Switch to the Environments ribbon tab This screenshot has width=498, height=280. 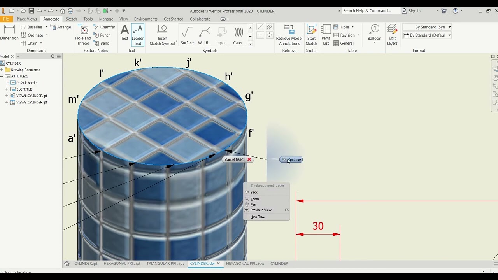click(x=146, y=19)
